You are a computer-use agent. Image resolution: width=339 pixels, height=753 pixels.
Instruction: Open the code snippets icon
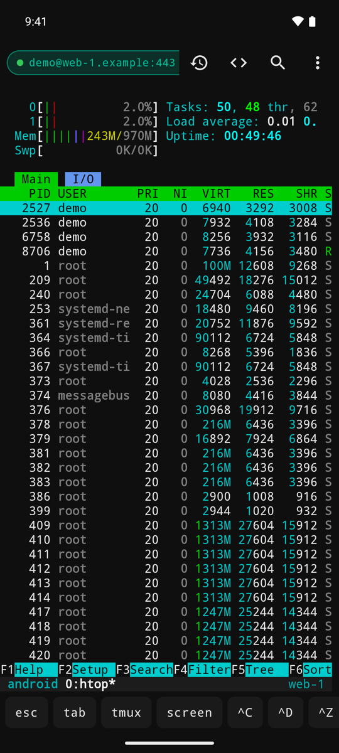point(239,63)
